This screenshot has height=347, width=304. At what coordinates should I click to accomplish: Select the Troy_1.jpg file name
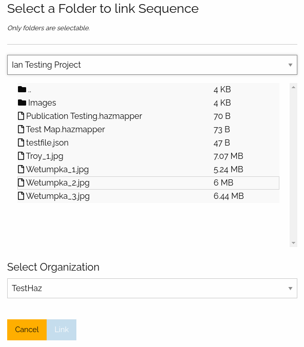45,156
